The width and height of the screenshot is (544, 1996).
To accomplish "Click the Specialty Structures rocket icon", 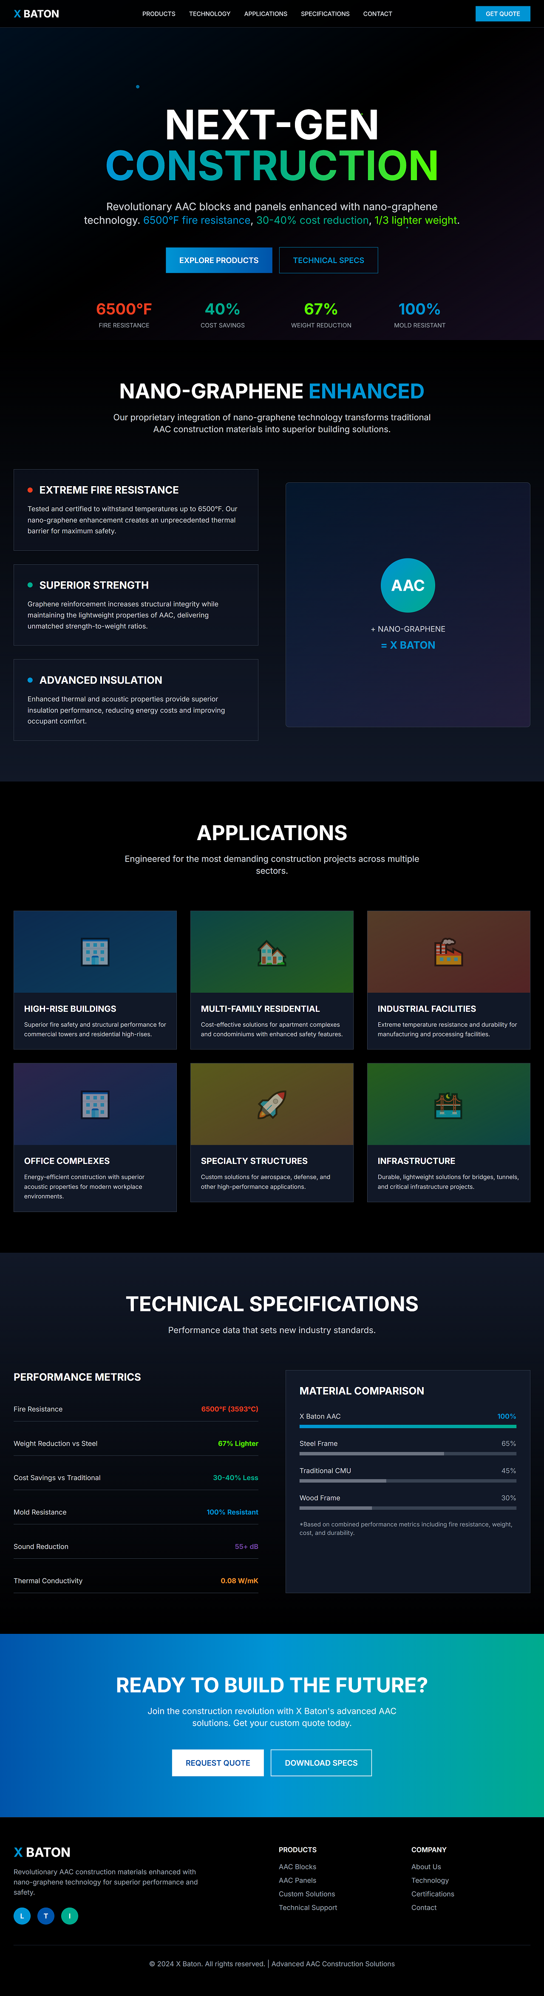I will [272, 1104].
